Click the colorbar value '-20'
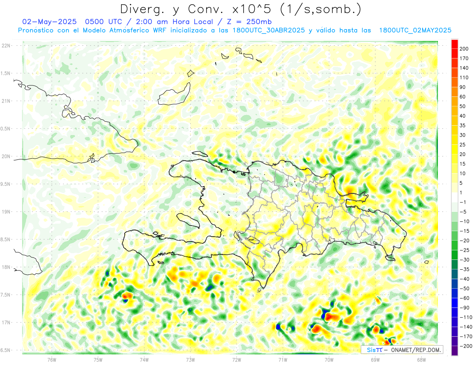Screen dimensions: 473x365 464,241
